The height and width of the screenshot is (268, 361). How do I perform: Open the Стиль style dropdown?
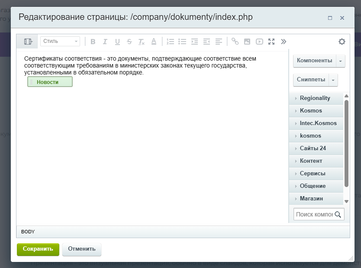click(60, 41)
